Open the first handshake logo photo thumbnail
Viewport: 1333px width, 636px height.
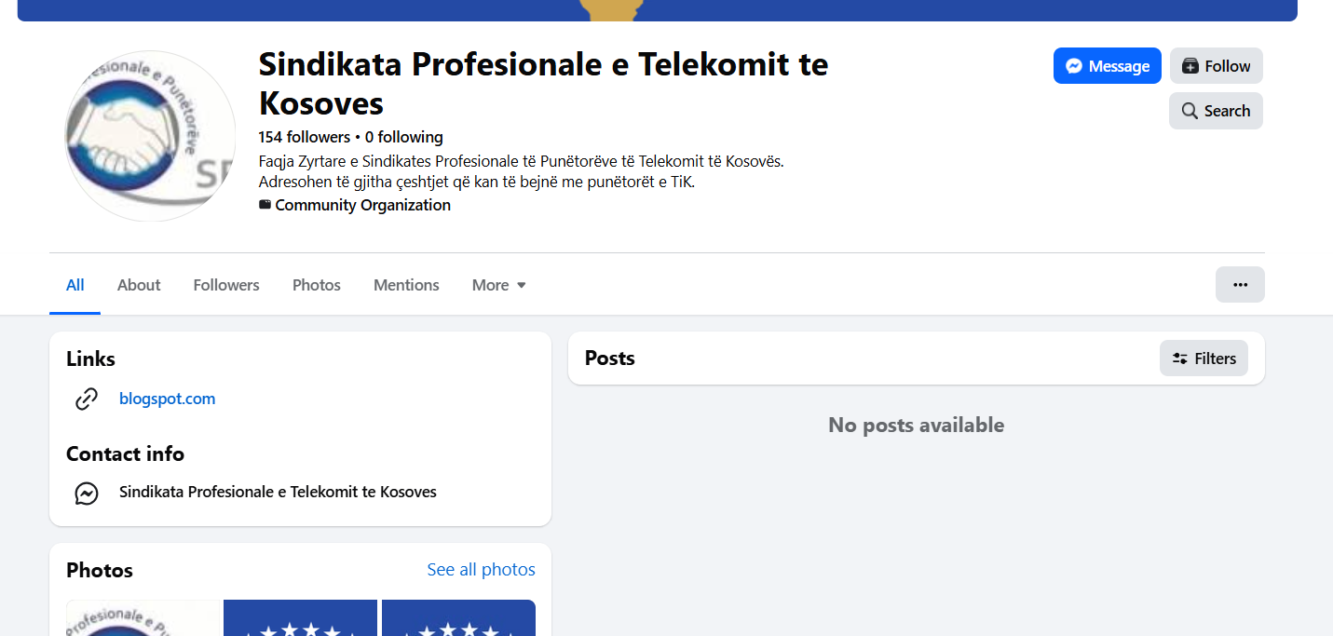tap(143, 617)
